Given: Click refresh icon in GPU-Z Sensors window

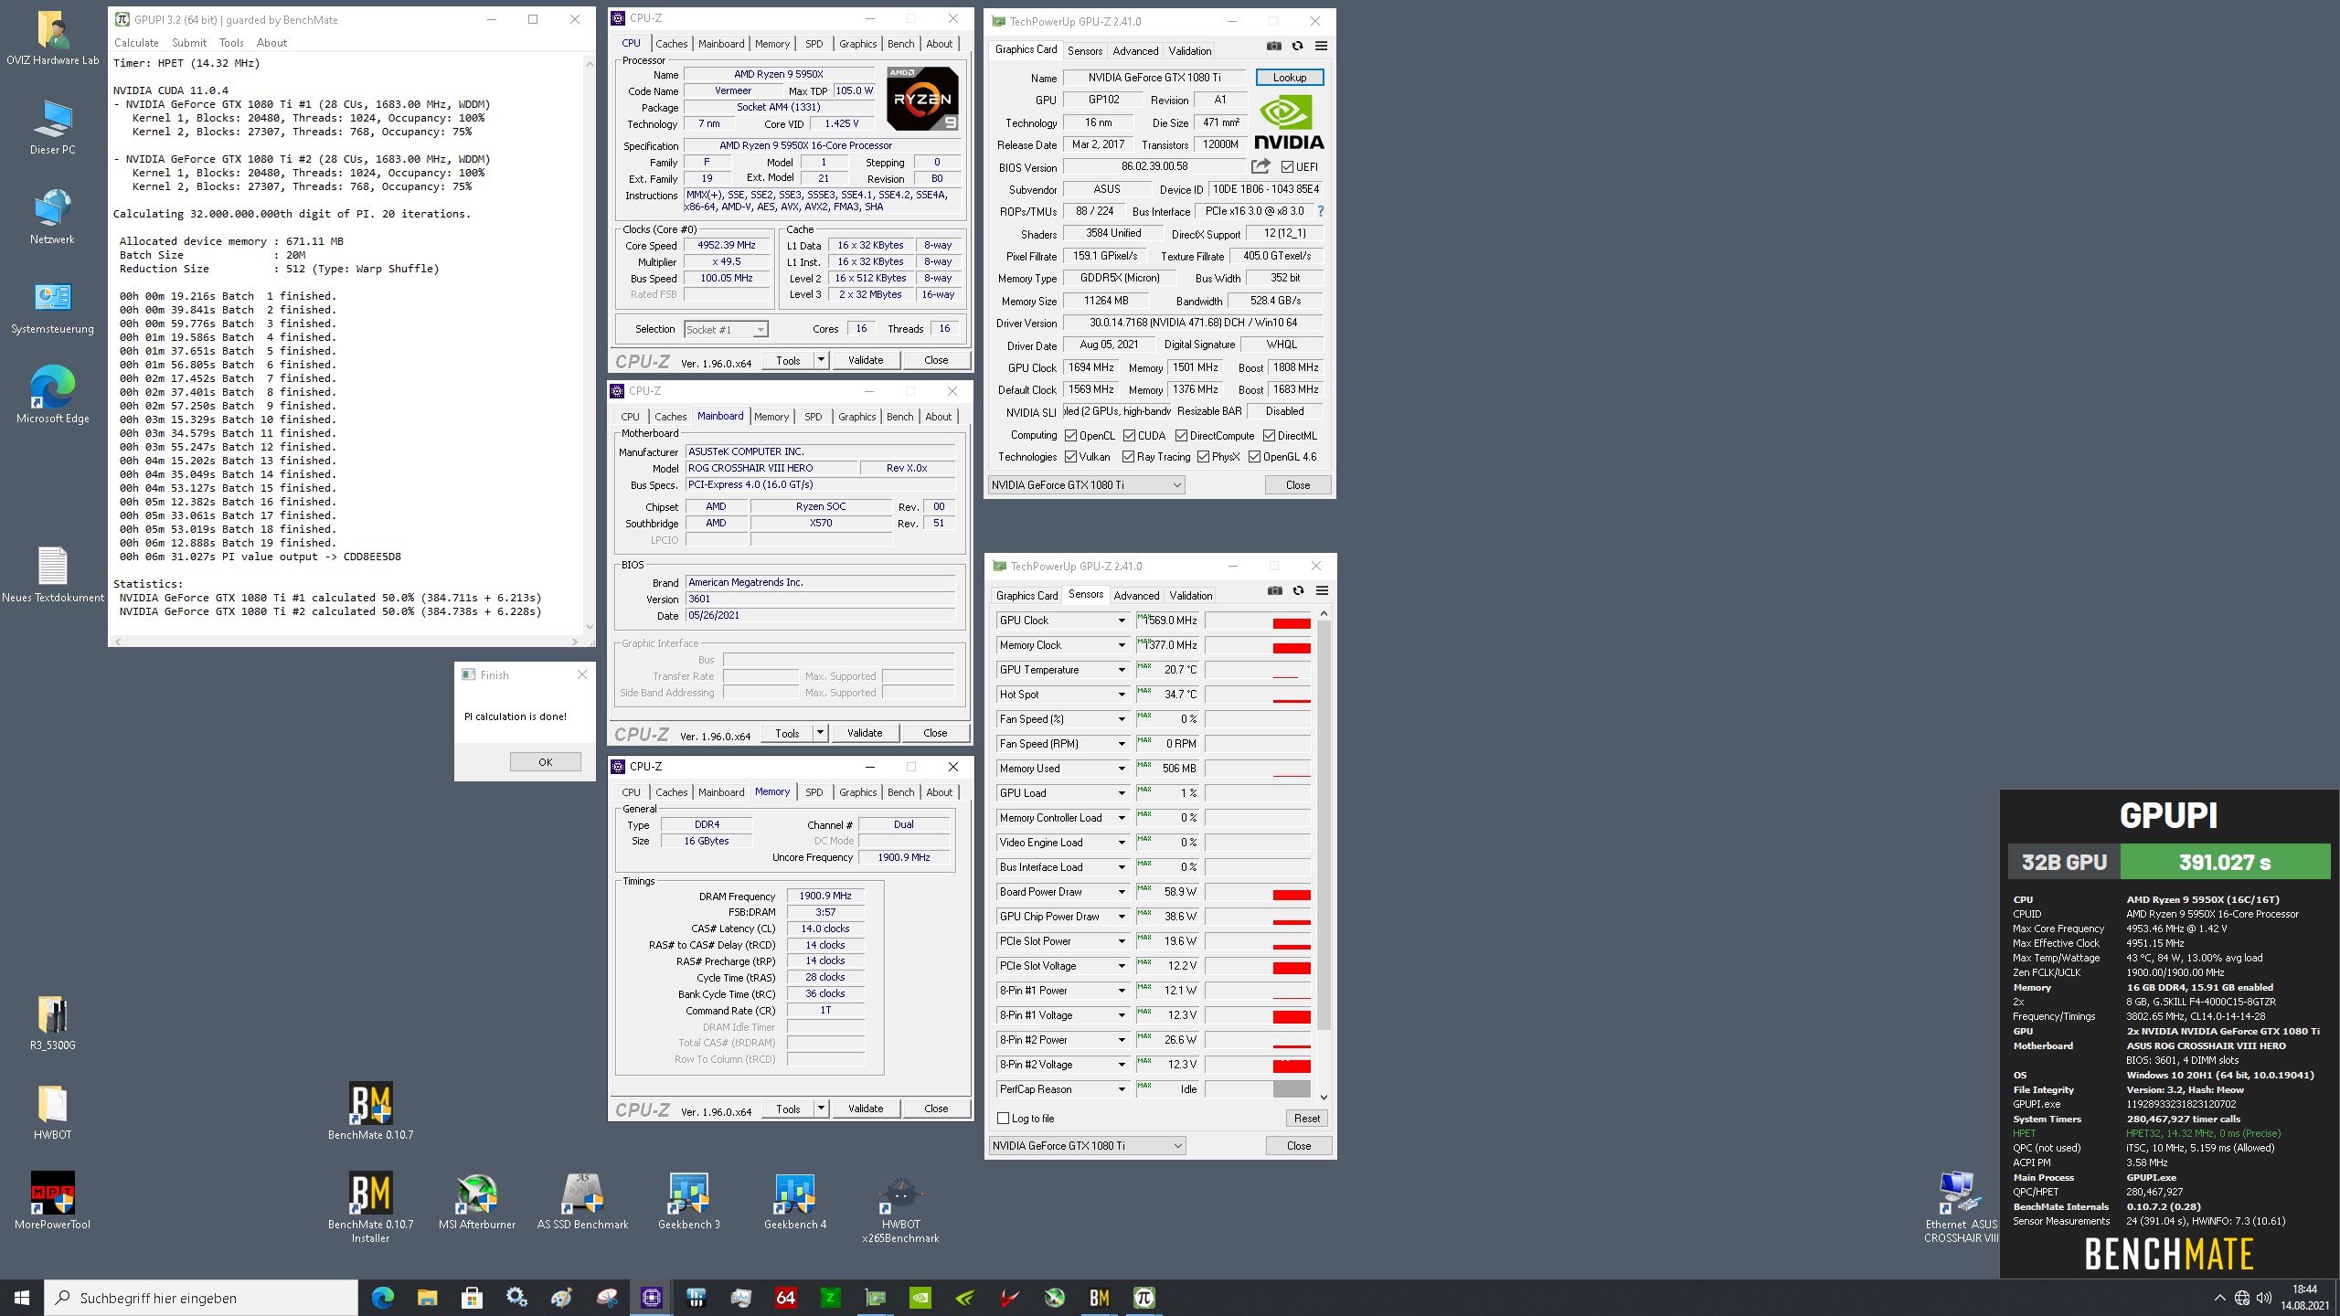Looking at the screenshot, I should click(x=1298, y=590).
